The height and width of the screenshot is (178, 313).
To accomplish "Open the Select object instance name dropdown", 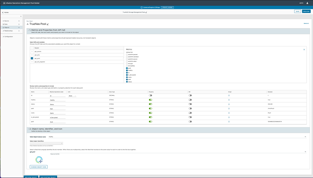I will click(x=178, y=137).
